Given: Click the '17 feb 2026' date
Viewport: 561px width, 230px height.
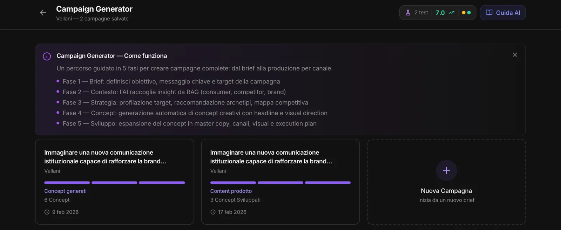Looking at the screenshot, I should [232, 212].
